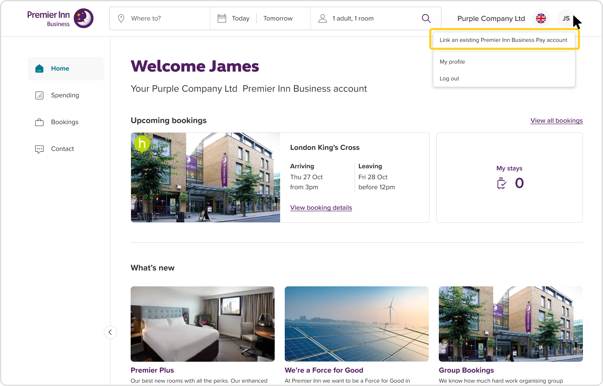Click the My stays label
The image size is (603, 386).
pos(510,168)
